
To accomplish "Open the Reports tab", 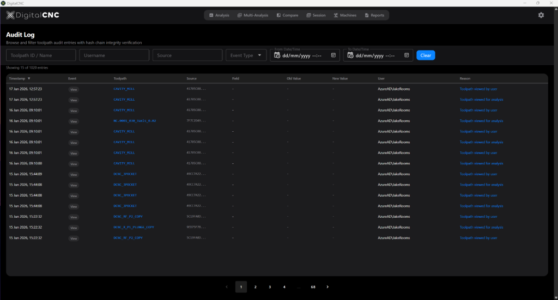I will point(374,15).
